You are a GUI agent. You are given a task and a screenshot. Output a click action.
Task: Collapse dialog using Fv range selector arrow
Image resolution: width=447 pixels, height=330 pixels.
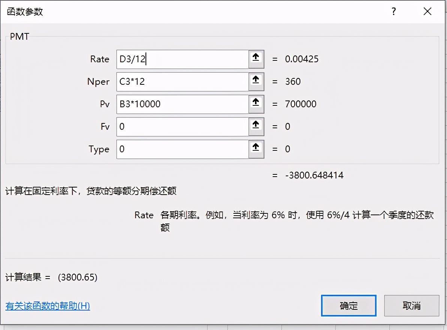[x=256, y=126]
